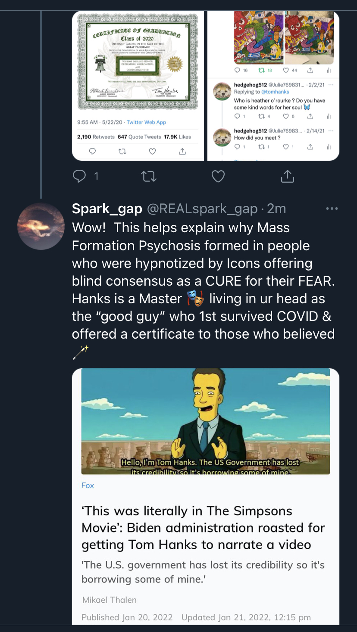357x632 pixels.
Task: Tap the published date line on card
Action: (196, 617)
